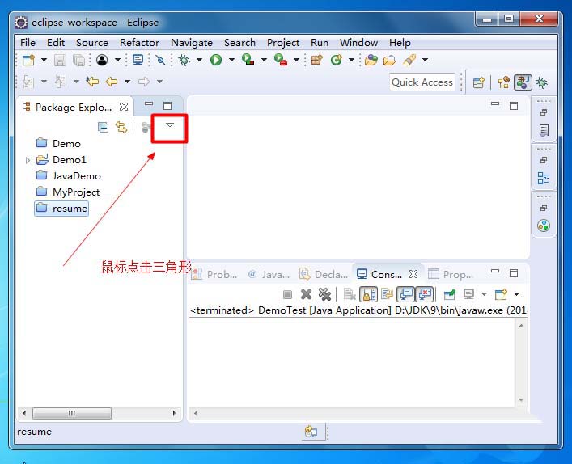
Task: Click the Debug bug icon
Action: click(184, 60)
